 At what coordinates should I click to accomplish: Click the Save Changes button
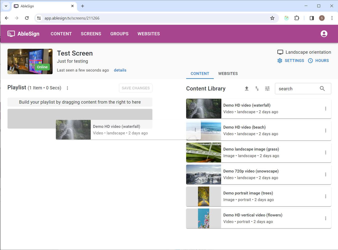[136, 88]
